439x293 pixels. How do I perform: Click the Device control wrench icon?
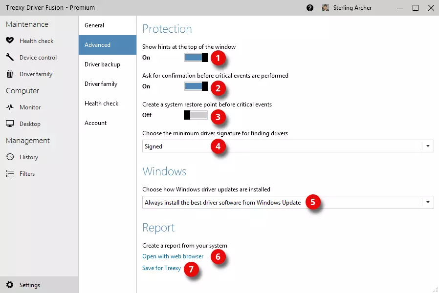[x=10, y=57]
